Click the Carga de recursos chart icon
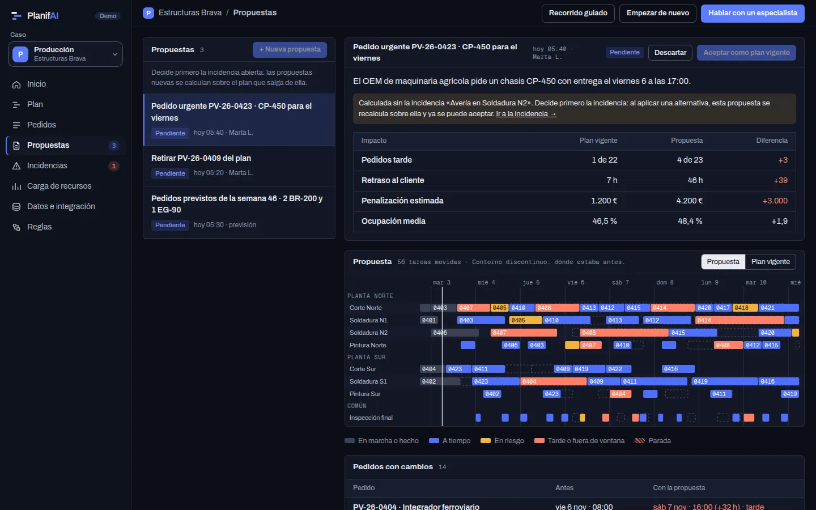 pos(16,186)
